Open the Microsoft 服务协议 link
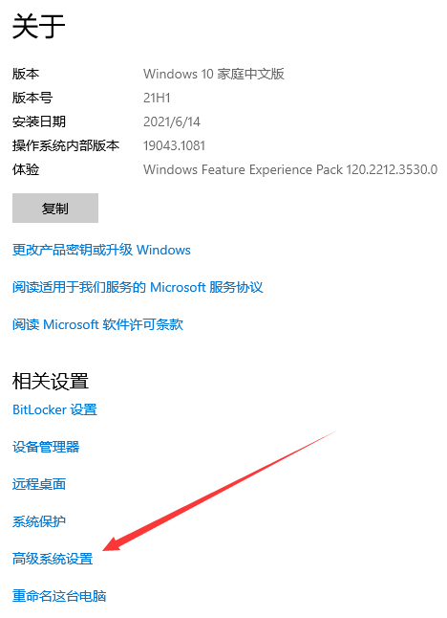 point(138,287)
